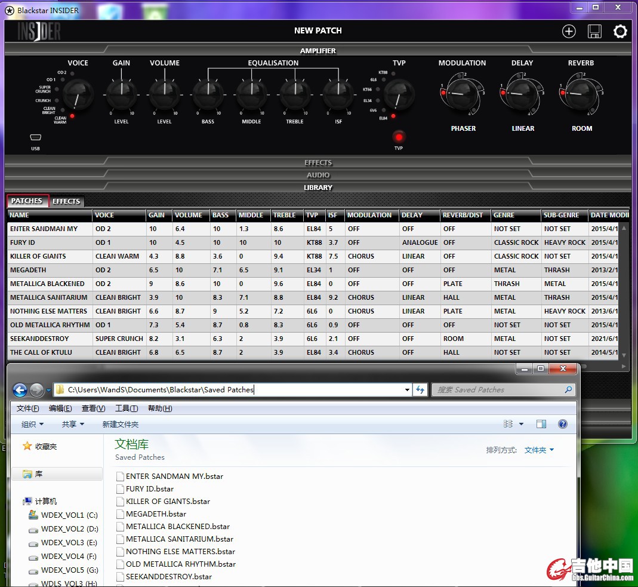Viewport: 638px width, 587px height.
Task: Click the Explorer help question icon
Action: click(563, 424)
